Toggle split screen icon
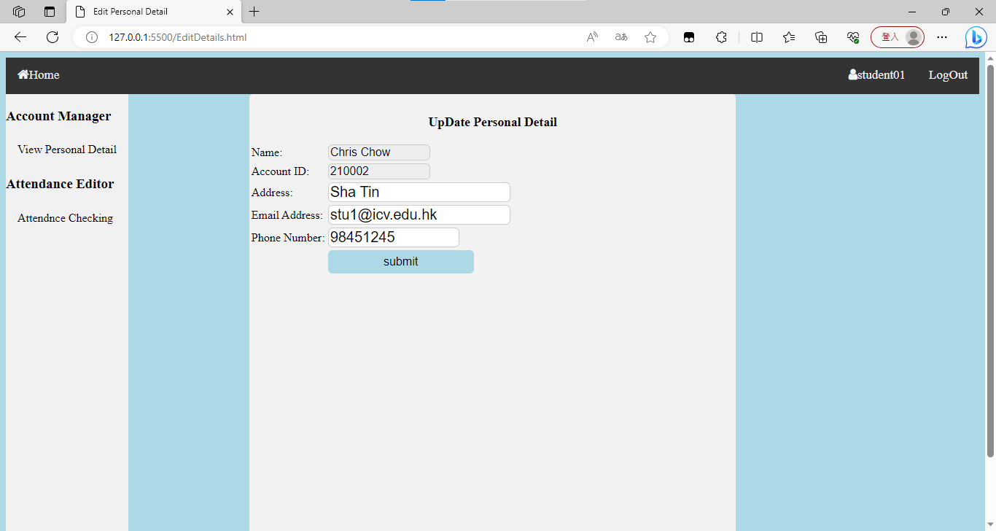 [757, 37]
